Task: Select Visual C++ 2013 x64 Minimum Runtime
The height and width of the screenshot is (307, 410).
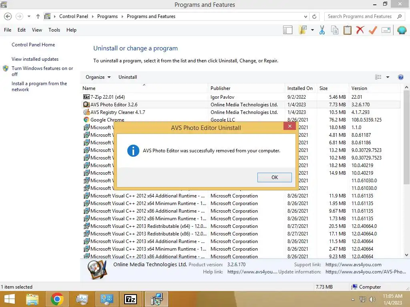Action: coord(241,249)
